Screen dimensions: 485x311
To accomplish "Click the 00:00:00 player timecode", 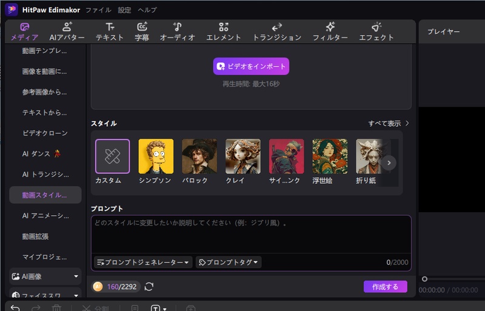I will (432, 290).
